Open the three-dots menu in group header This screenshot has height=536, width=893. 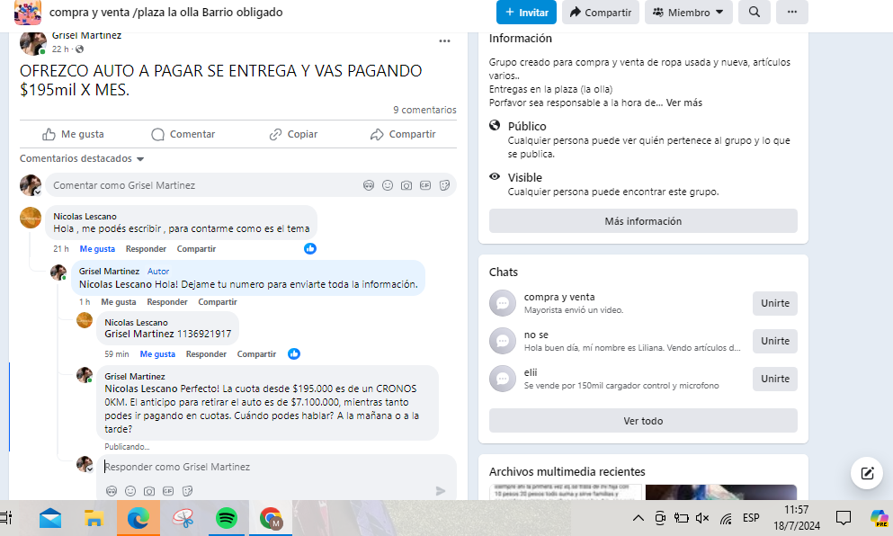[x=791, y=13]
